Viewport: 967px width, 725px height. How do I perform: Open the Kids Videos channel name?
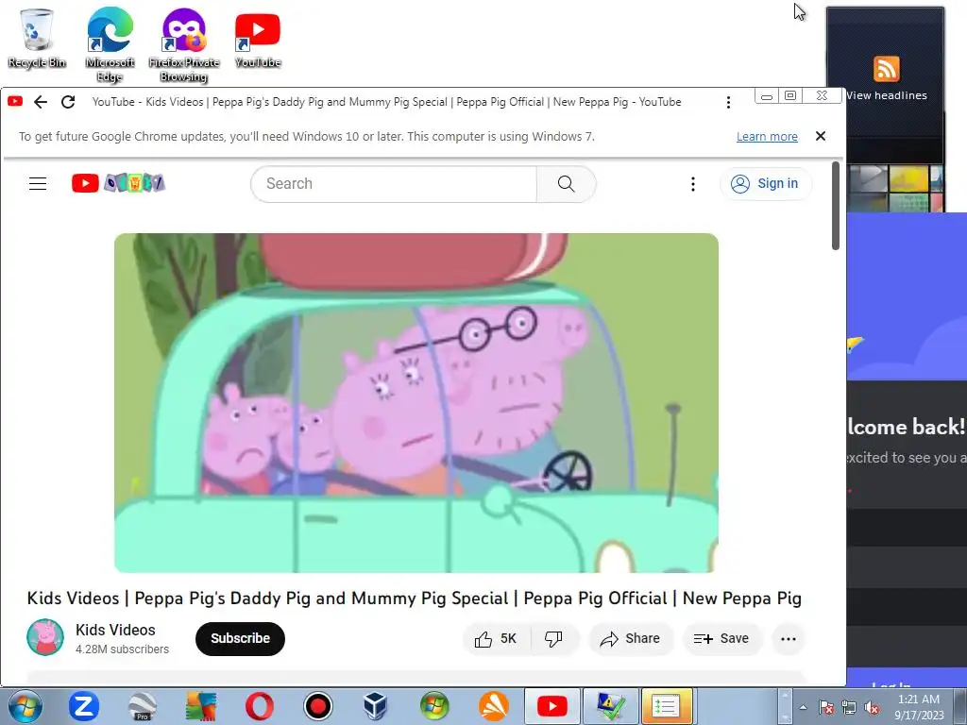[x=115, y=630]
